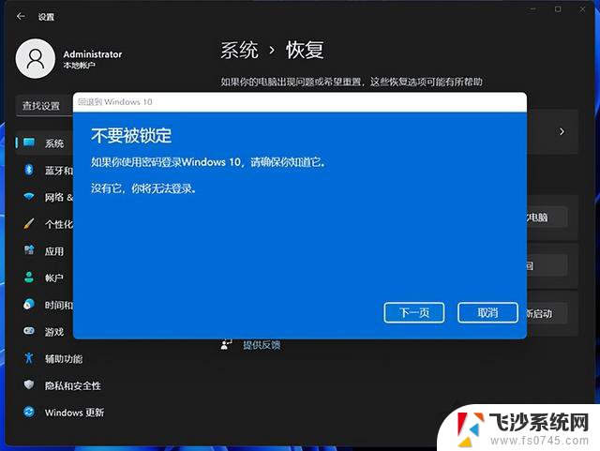Click the 恢复 breadcrumb title
The width and height of the screenshot is (600, 451).
305,50
